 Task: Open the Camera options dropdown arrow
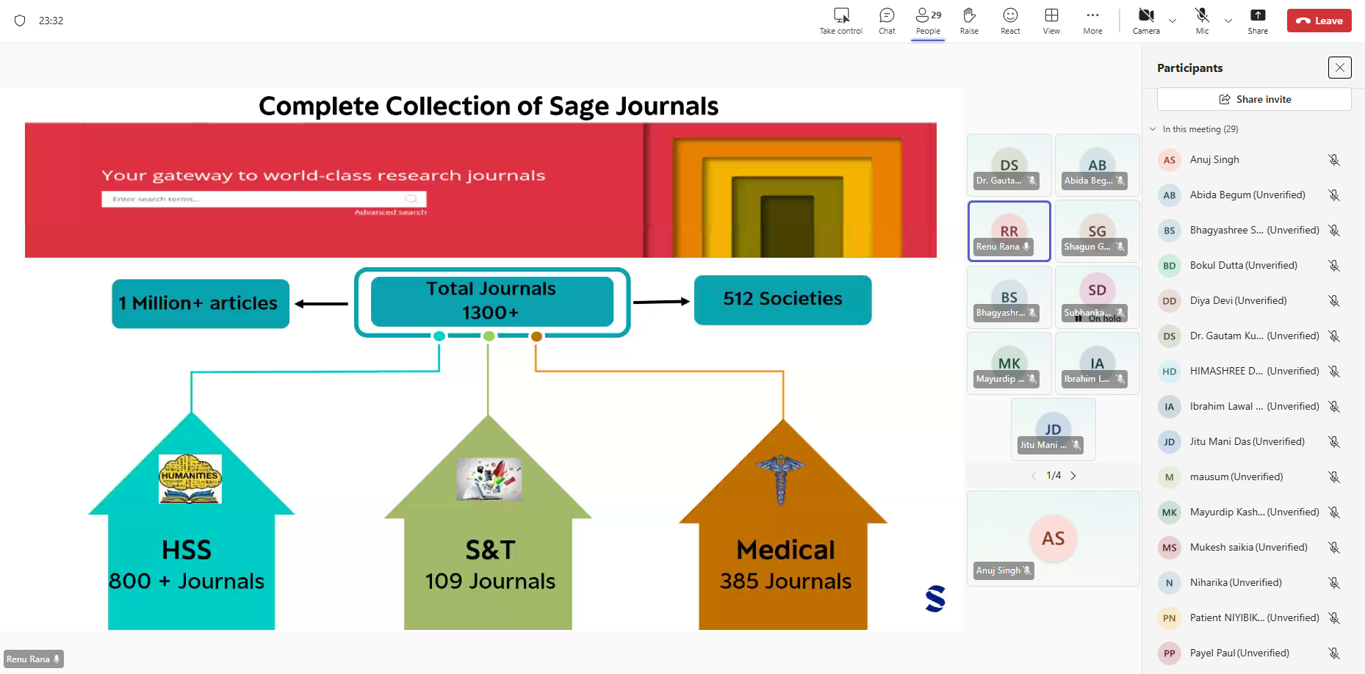coord(1173,21)
